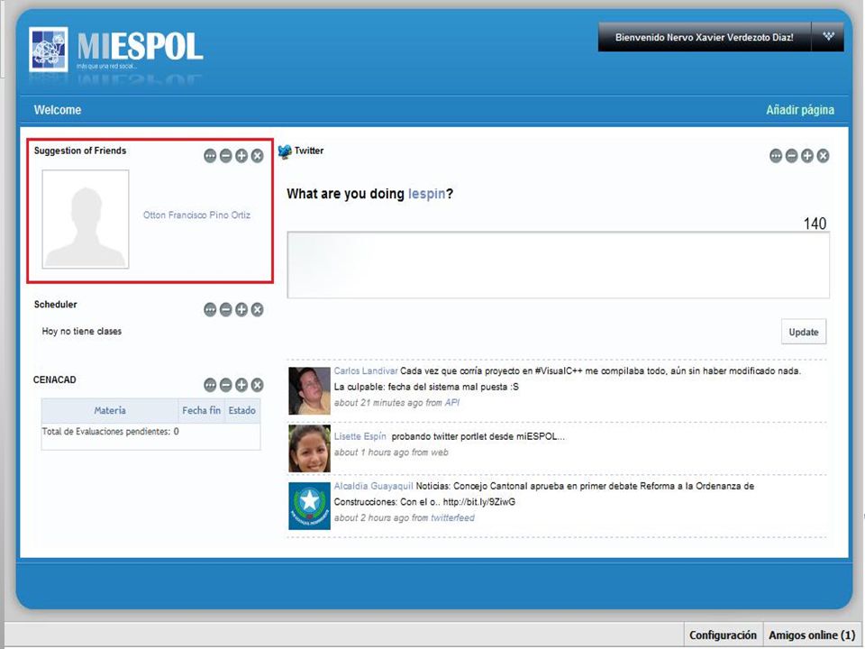The image size is (865, 649).
Task: Click Lisette Espín's avatar photo
Action: click(x=309, y=448)
